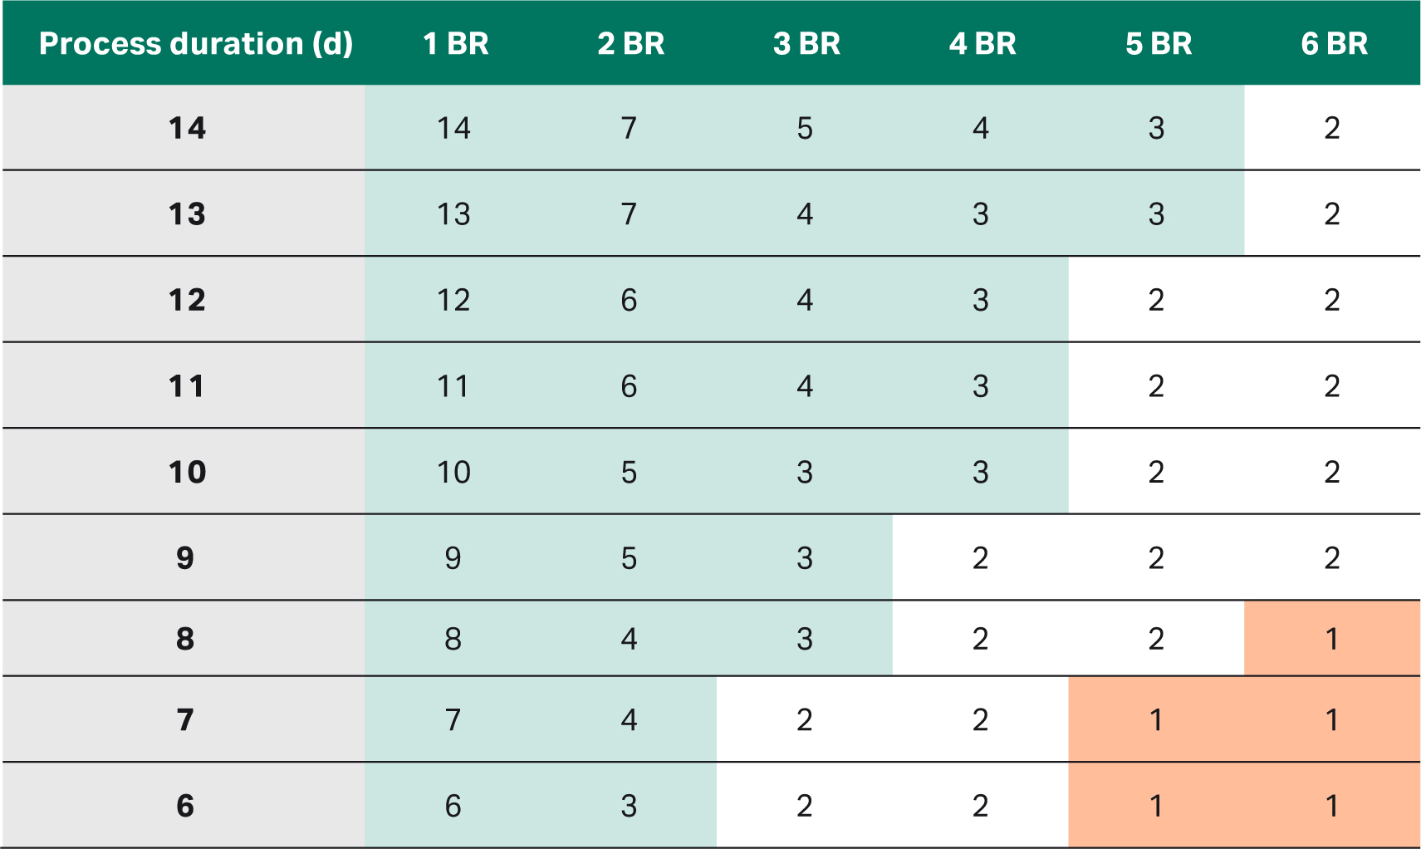The height and width of the screenshot is (849, 1421).
Task: Select the bold row label 14
Action: coord(187,128)
